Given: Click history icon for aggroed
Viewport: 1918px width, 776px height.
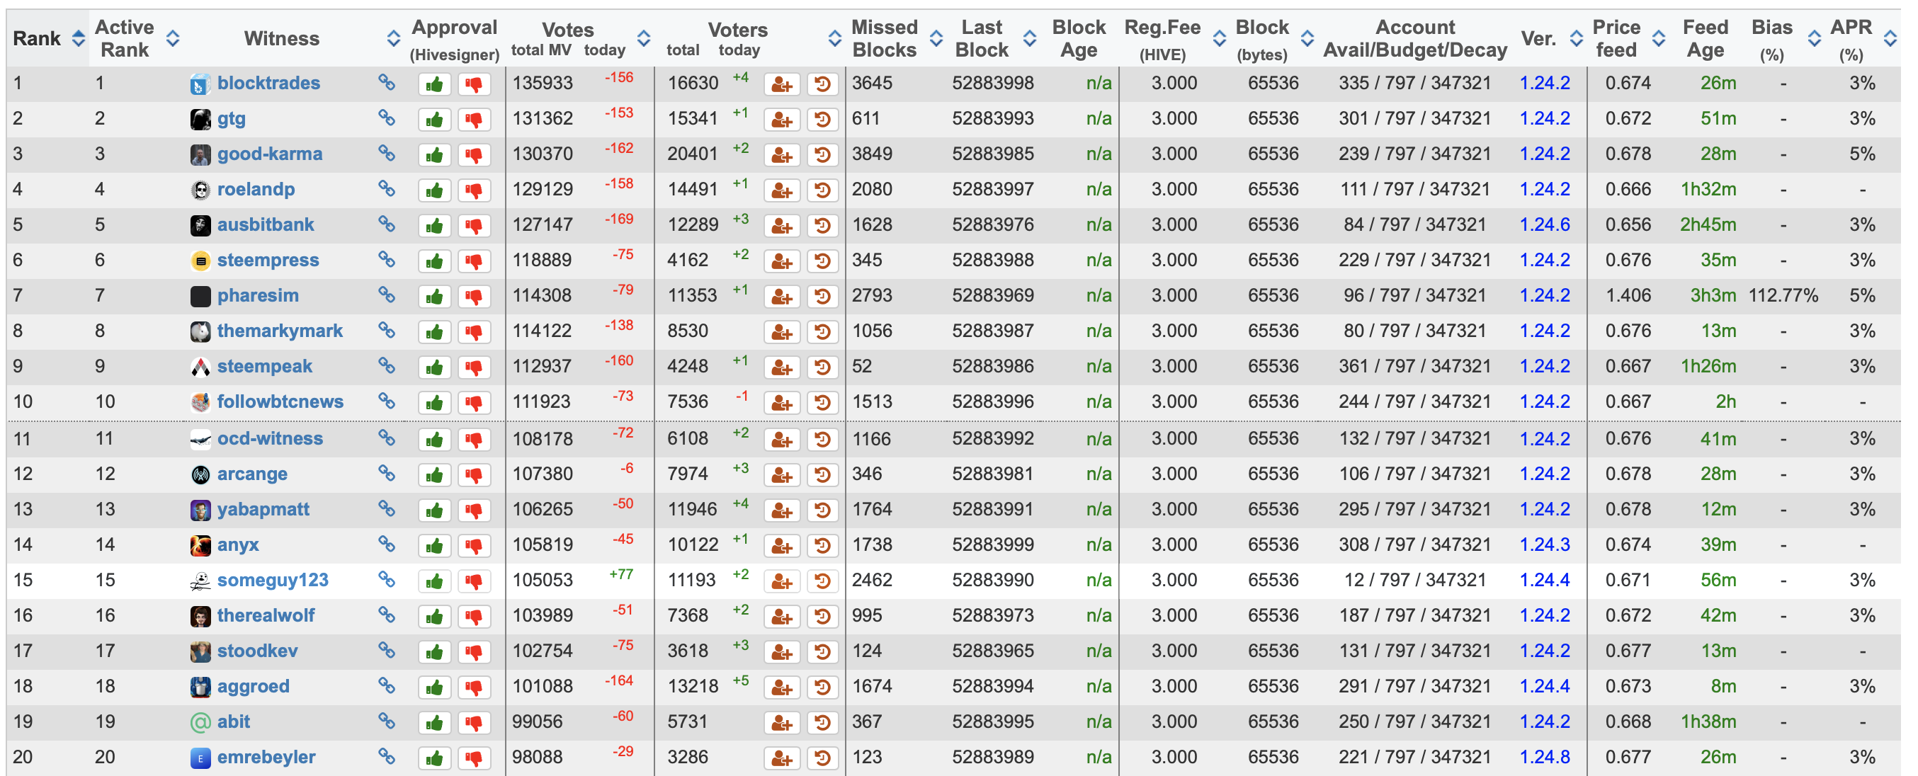Looking at the screenshot, I should click(823, 687).
